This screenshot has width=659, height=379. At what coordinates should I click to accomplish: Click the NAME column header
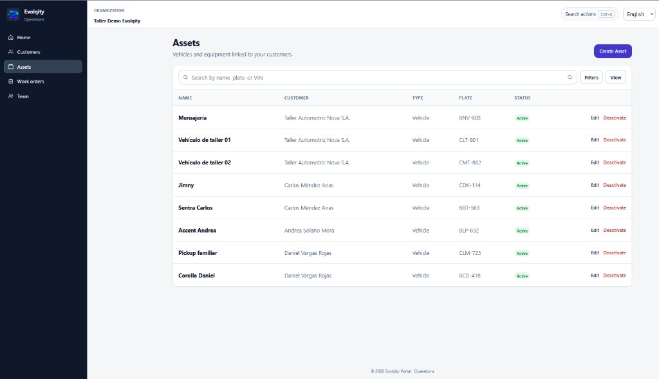tap(185, 98)
